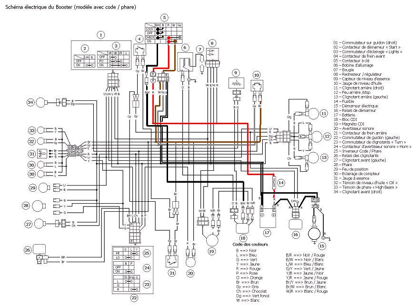Click color code 'Gy ==> Gris'
The image size is (418, 305).
pyautogui.click(x=248, y=287)
